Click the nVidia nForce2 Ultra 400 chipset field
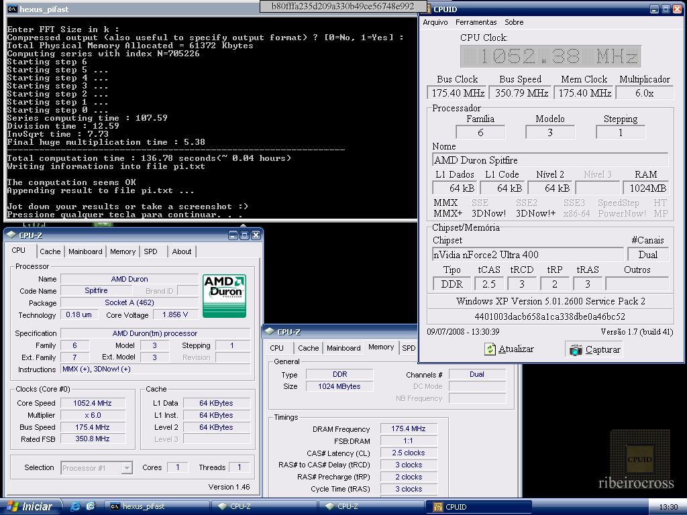687x515 pixels. click(527, 254)
